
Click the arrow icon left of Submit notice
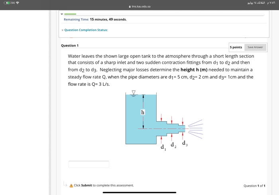pos(65,184)
